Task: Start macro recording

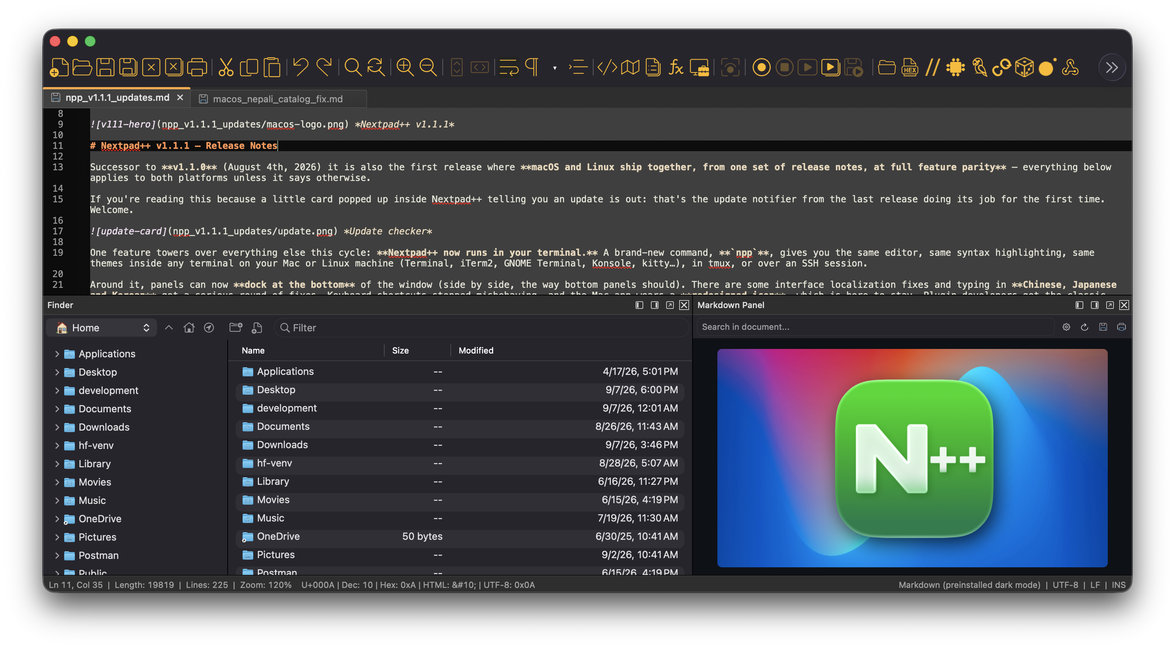Action: (x=761, y=68)
